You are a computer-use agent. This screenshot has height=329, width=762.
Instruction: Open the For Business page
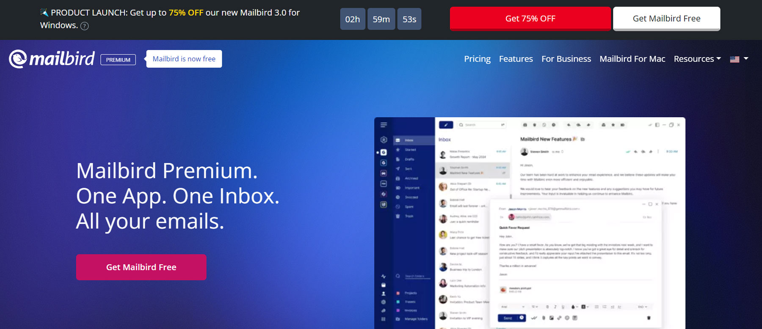click(566, 59)
